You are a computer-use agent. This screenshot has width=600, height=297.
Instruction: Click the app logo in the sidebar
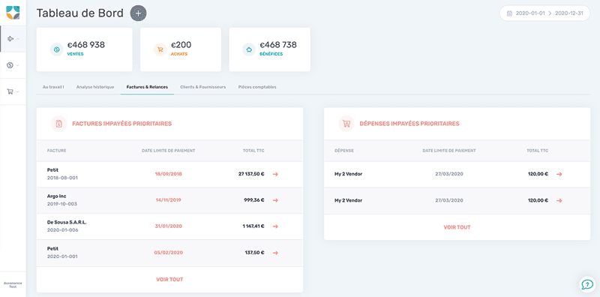pos(13,13)
